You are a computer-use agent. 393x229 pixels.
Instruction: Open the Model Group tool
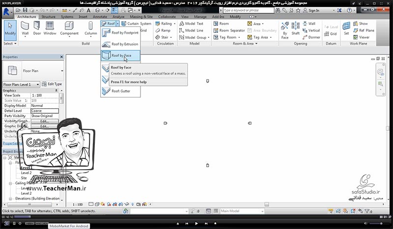[194, 37]
